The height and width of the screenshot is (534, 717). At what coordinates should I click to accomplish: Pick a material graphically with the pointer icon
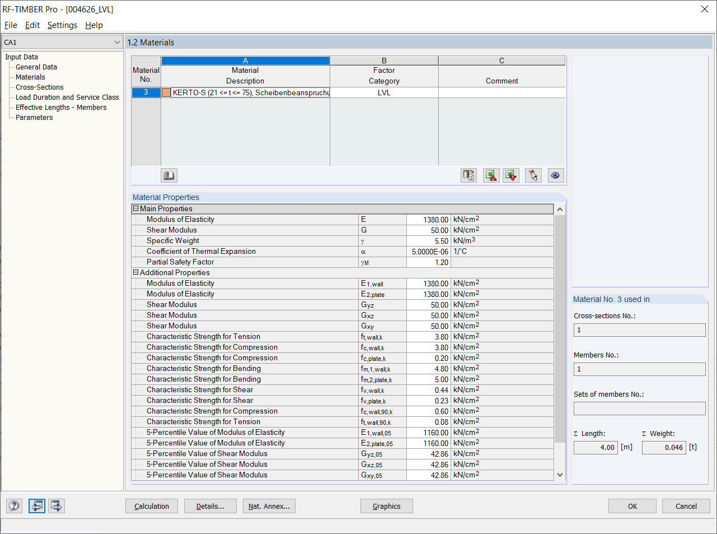(533, 175)
